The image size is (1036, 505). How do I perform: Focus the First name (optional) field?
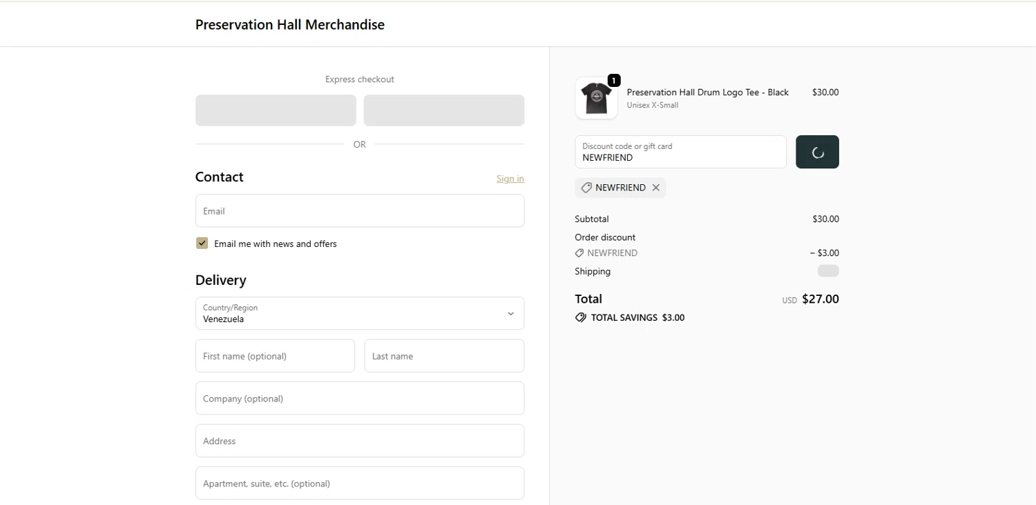[x=275, y=356]
